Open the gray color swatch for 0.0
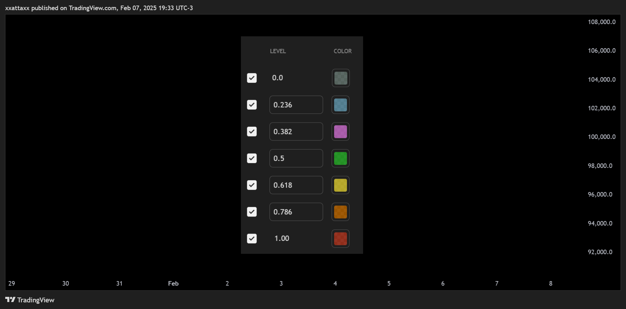 click(x=341, y=78)
